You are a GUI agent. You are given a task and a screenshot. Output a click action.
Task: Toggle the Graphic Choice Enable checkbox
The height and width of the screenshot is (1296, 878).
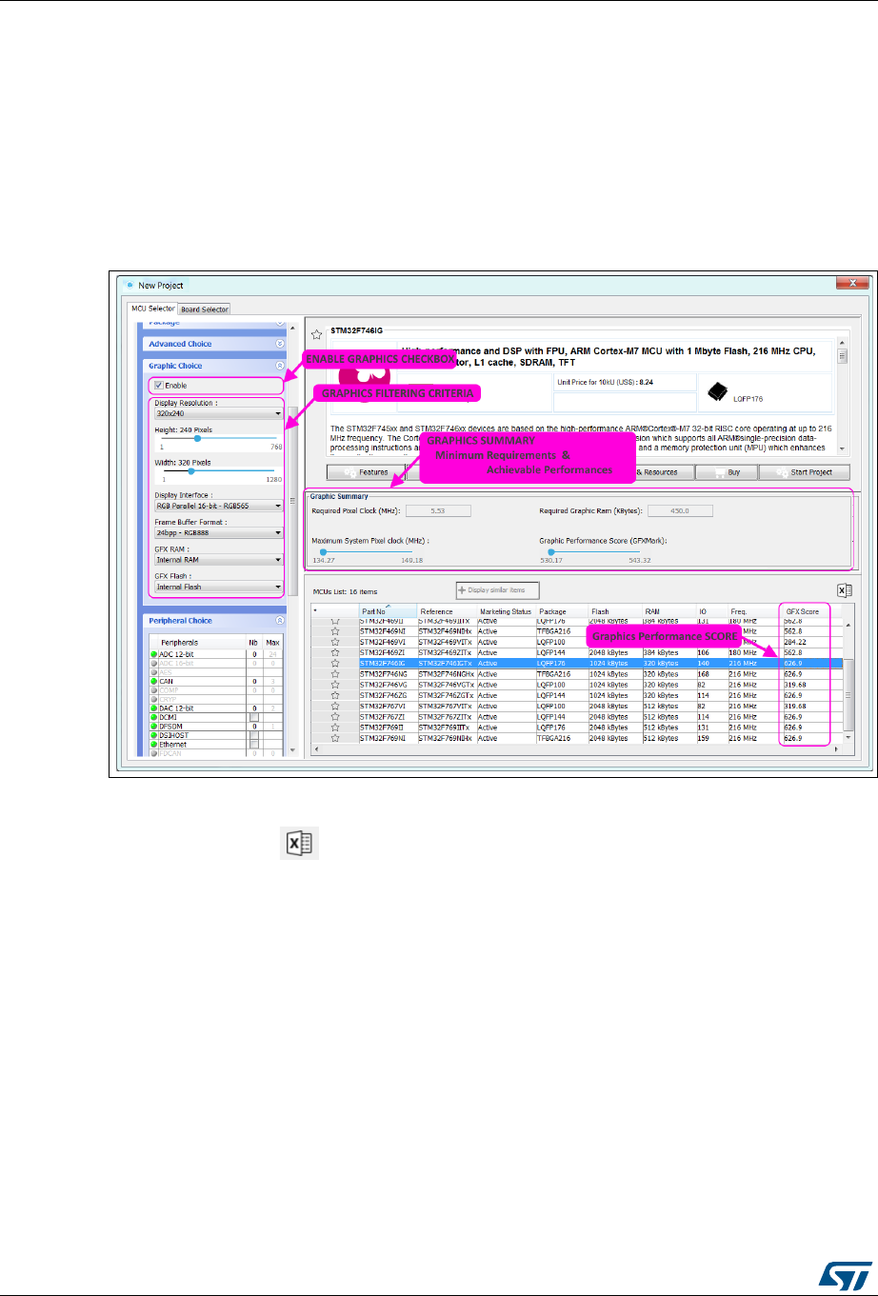159,386
